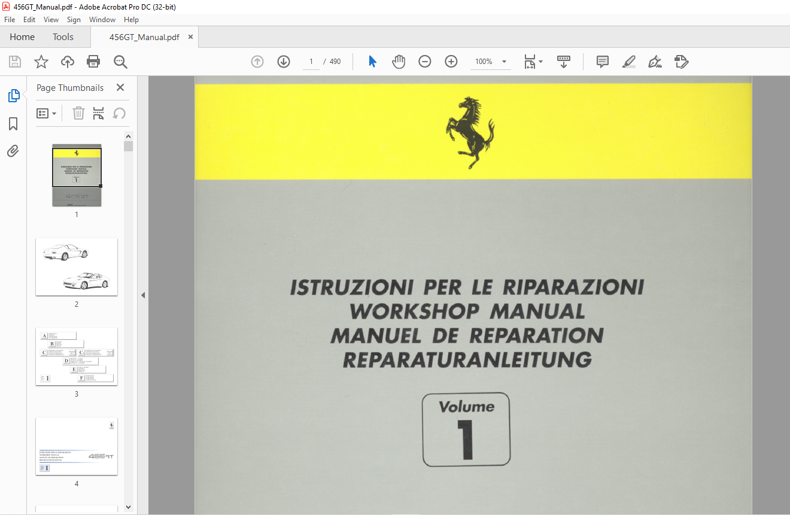790x515 pixels.
Task: Delete selected page with trash icon
Action: tap(78, 113)
